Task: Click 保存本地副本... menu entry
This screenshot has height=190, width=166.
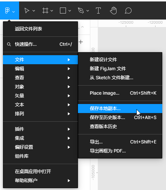Action: 120,109
